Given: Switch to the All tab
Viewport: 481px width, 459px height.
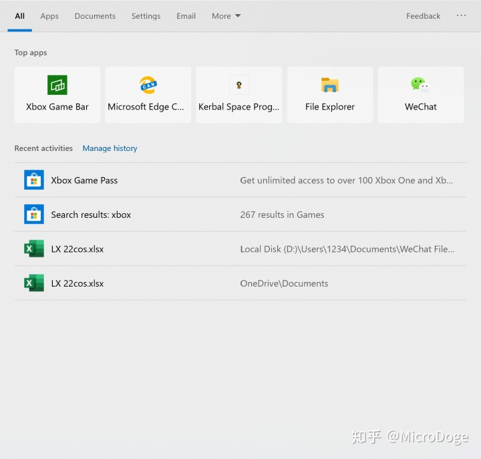Looking at the screenshot, I should coord(19,16).
